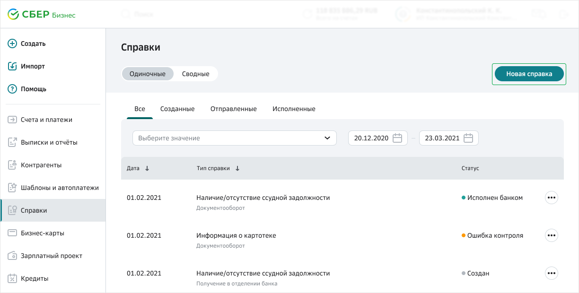Switch to the Отправленные tab
Image resolution: width=579 pixels, height=293 pixels.
(233, 109)
